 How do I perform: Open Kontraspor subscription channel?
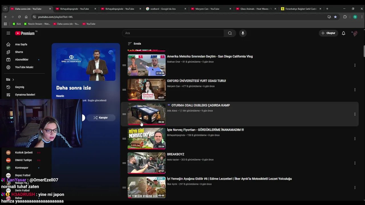[22, 168]
